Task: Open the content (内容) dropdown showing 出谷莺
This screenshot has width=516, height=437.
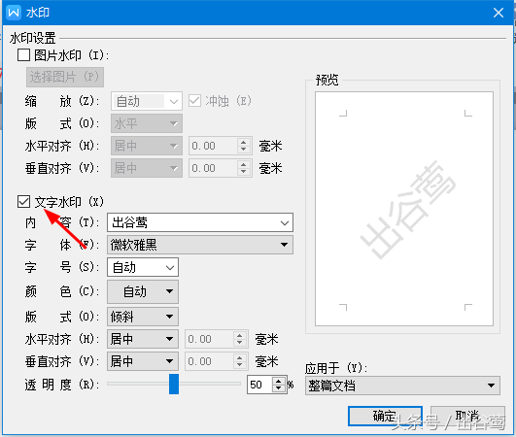Action: click(x=200, y=222)
